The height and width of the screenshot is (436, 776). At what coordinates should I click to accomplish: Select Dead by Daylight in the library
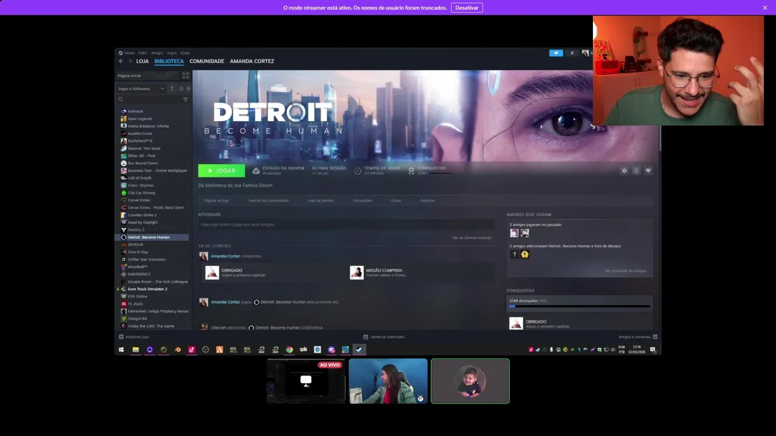(x=142, y=222)
